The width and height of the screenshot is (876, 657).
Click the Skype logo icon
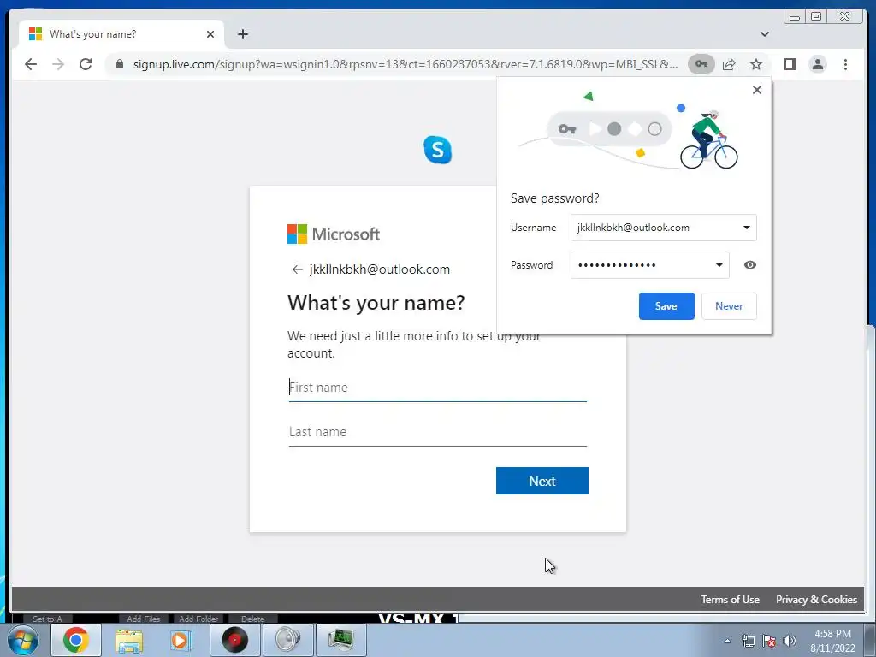point(437,150)
